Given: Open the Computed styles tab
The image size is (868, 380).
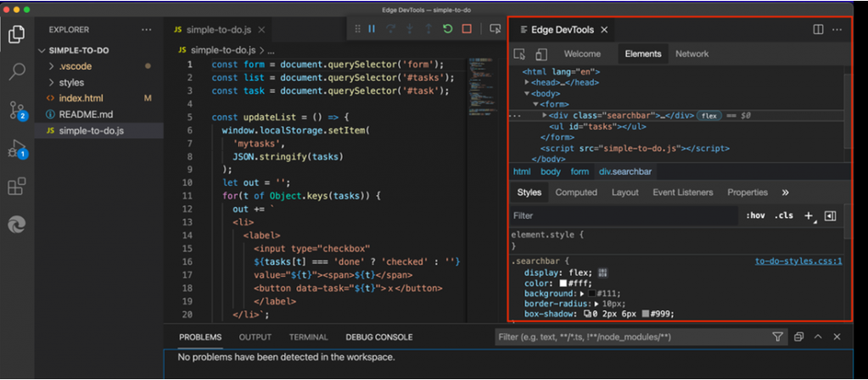Looking at the screenshot, I should tap(576, 193).
